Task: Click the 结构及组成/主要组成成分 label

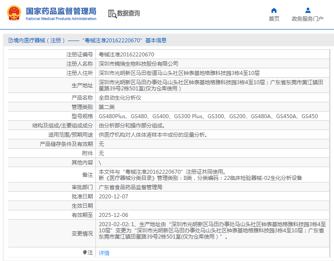Action: (x=62, y=126)
